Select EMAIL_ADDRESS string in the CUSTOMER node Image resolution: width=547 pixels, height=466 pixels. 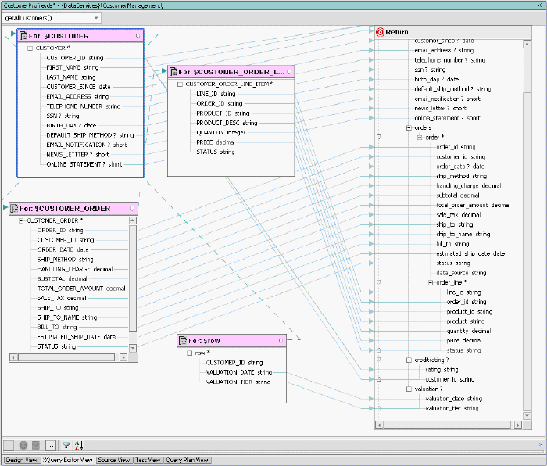click(x=77, y=96)
